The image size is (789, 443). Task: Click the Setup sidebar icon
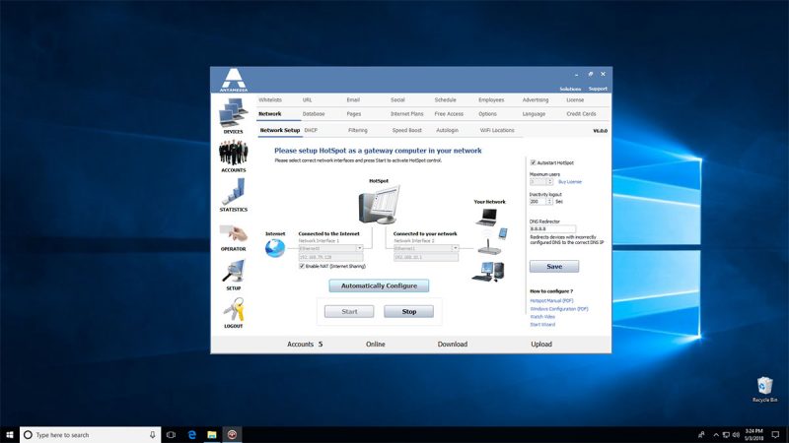[233, 271]
